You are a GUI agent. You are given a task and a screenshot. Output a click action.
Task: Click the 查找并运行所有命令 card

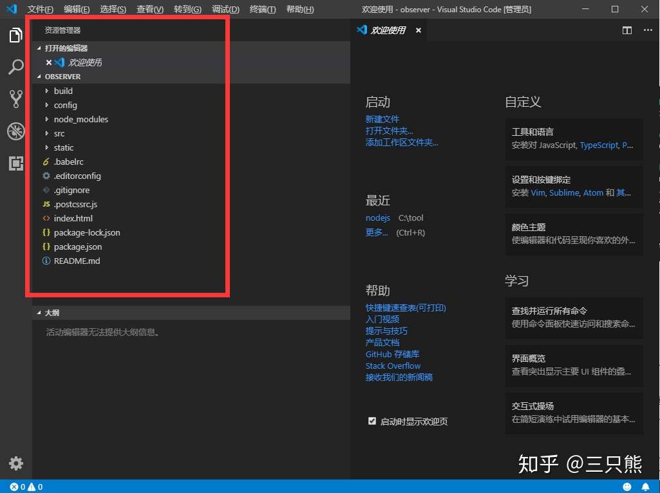click(x=574, y=318)
